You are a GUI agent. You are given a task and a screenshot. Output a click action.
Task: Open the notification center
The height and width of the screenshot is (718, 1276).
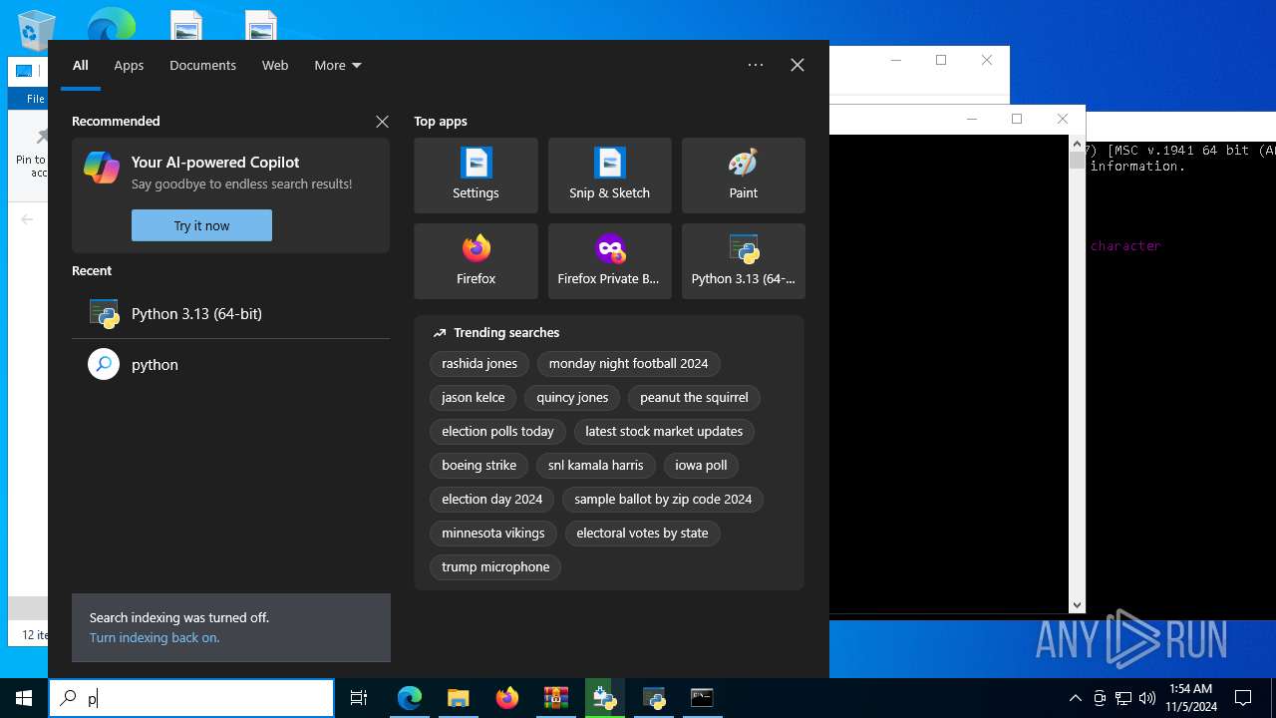pos(1243,698)
